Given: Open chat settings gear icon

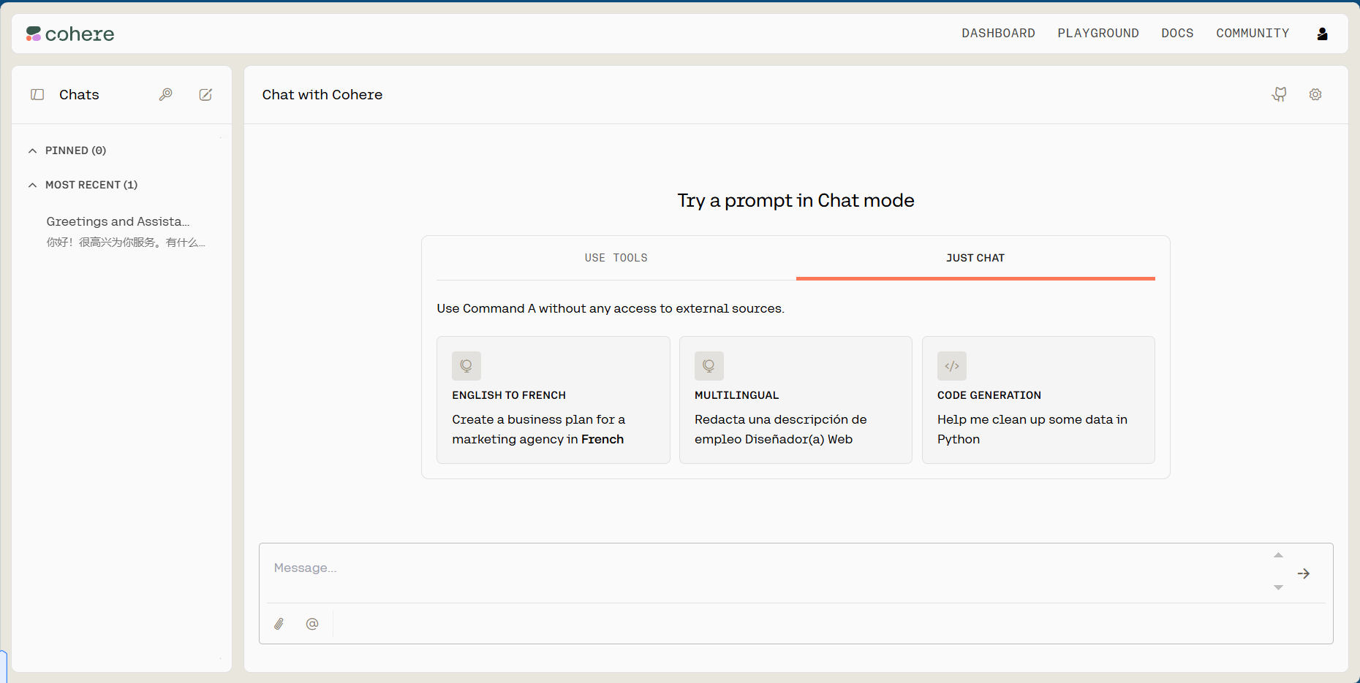Looking at the screenshot, I should [x=1315, y=94].
